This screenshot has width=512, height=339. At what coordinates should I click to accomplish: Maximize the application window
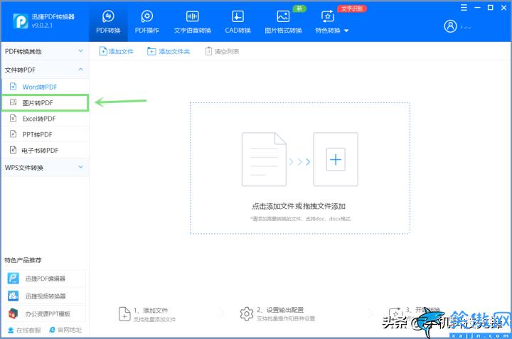(x=491, y=8)
